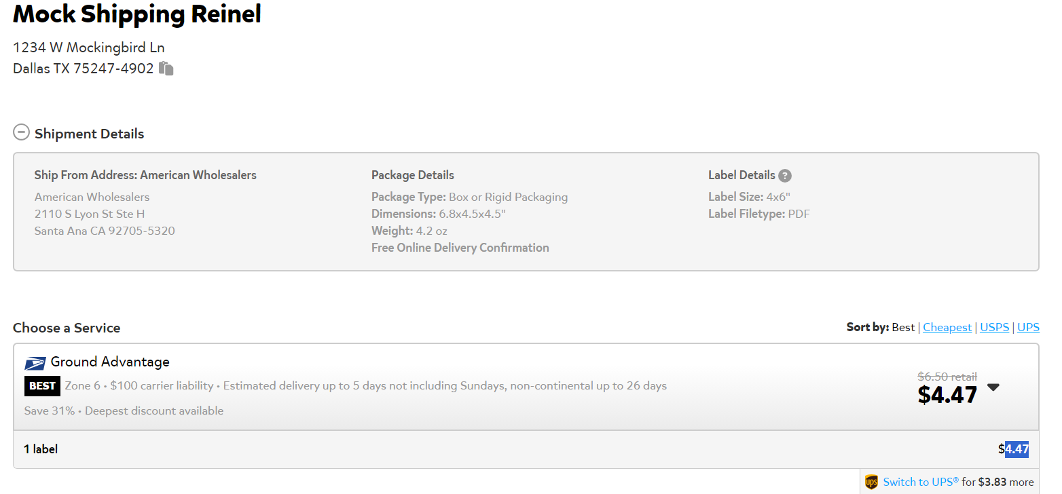Sort services by USPS
Viewport: 1062px width, 494px height.
[x=995, y=327]
